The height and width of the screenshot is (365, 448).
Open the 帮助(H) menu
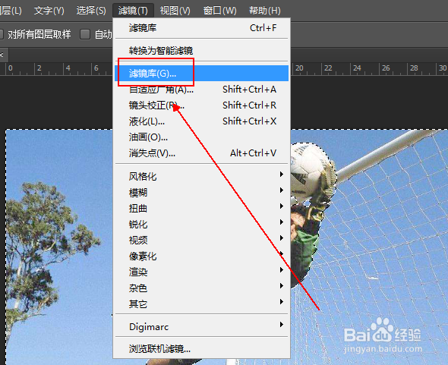[x=265, y=11]
